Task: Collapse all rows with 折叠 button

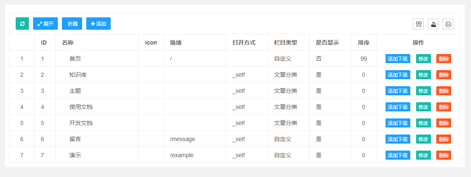Action: click(72, 24)
